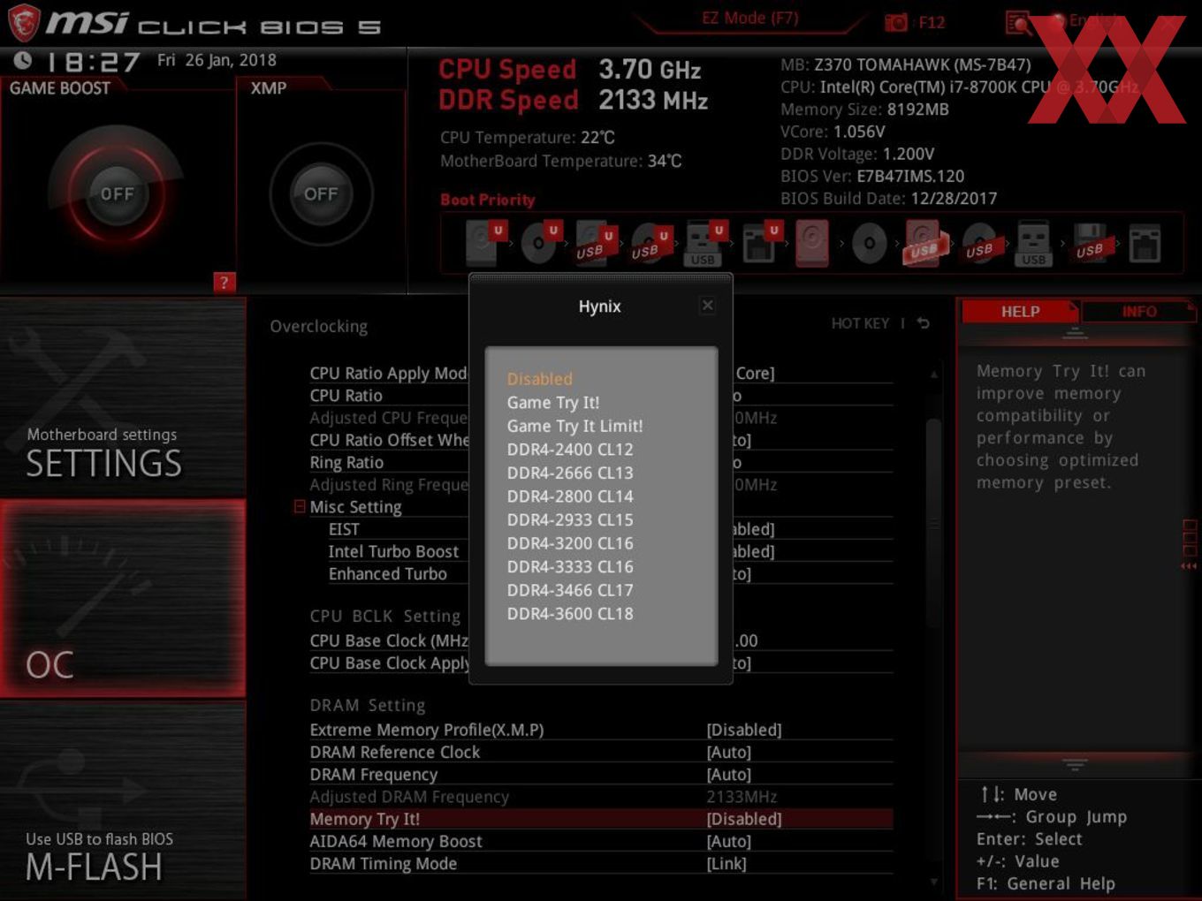Open the Motherboard settings SETTINGS section

123,397
